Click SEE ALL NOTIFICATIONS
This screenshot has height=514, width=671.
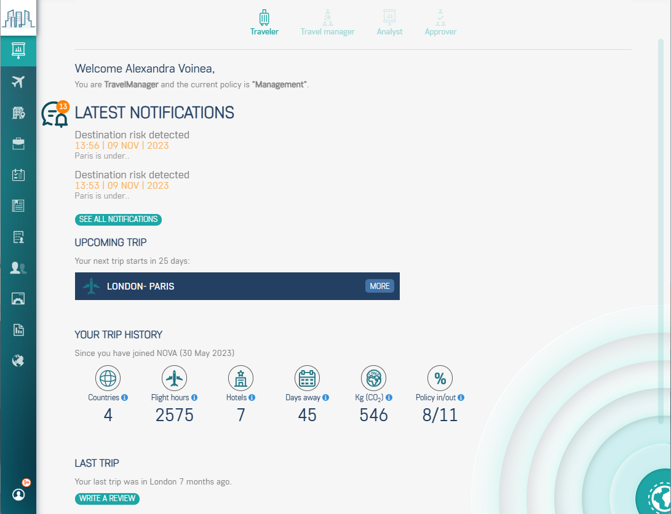click(x=118, y=219)
